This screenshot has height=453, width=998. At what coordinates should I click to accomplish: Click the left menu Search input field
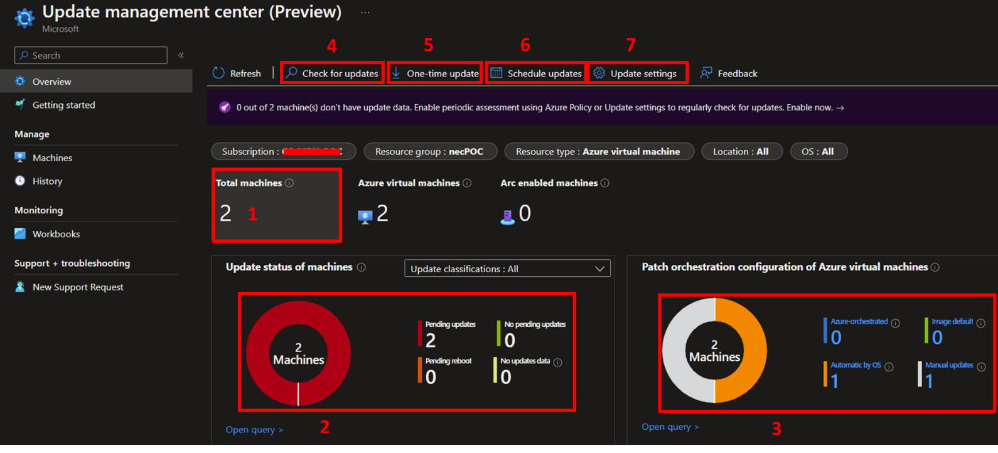[x=91, y=55]
